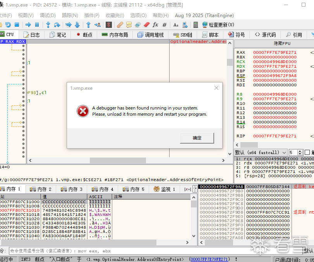314x262 pixels.
Task: Click the Run Till Return up-arrow icon
Action: pos(88,25)
